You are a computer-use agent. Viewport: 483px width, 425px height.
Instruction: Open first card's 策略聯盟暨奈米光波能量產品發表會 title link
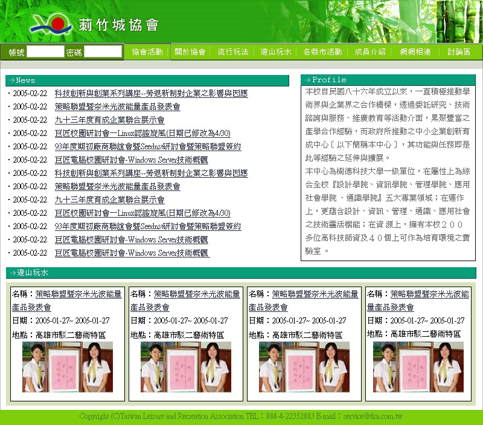click(x=67, y=300)
